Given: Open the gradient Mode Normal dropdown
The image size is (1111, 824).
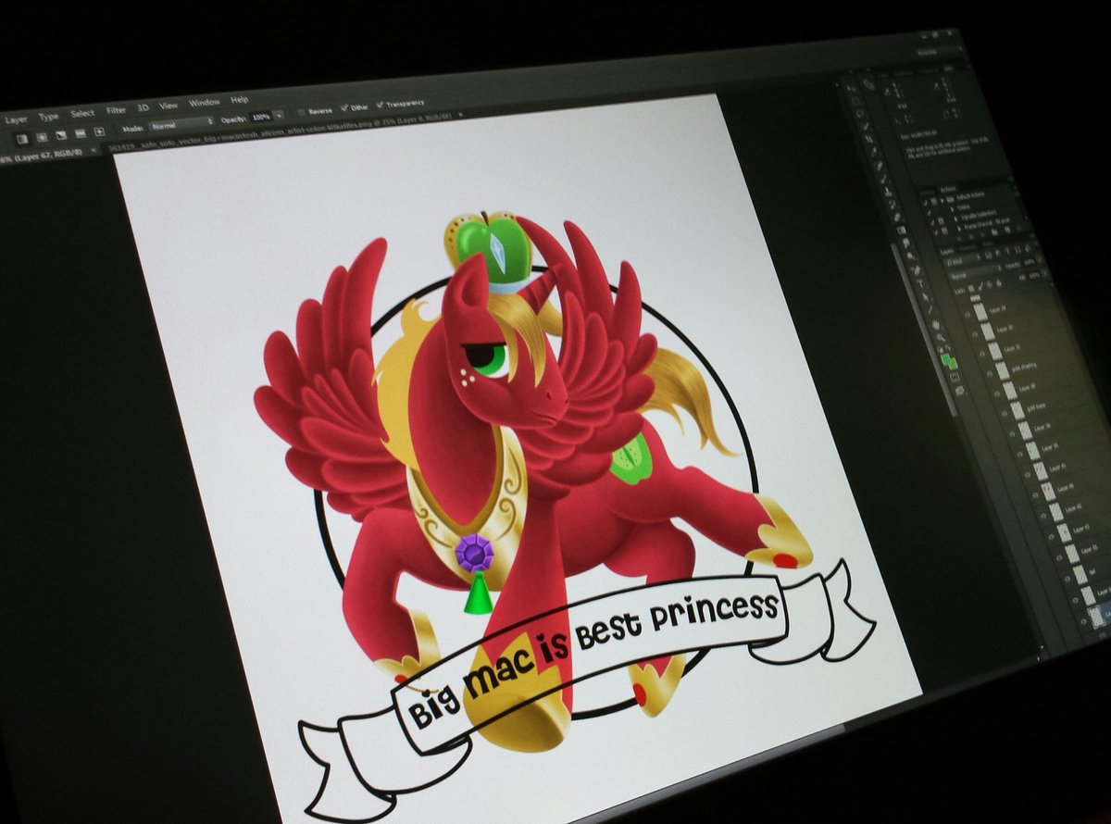Looking at the screenshot, I should click(181, 124).
